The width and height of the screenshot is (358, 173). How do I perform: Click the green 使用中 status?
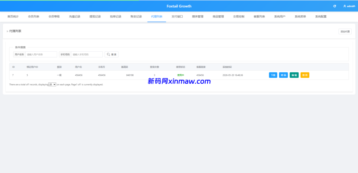coord(181,75)
